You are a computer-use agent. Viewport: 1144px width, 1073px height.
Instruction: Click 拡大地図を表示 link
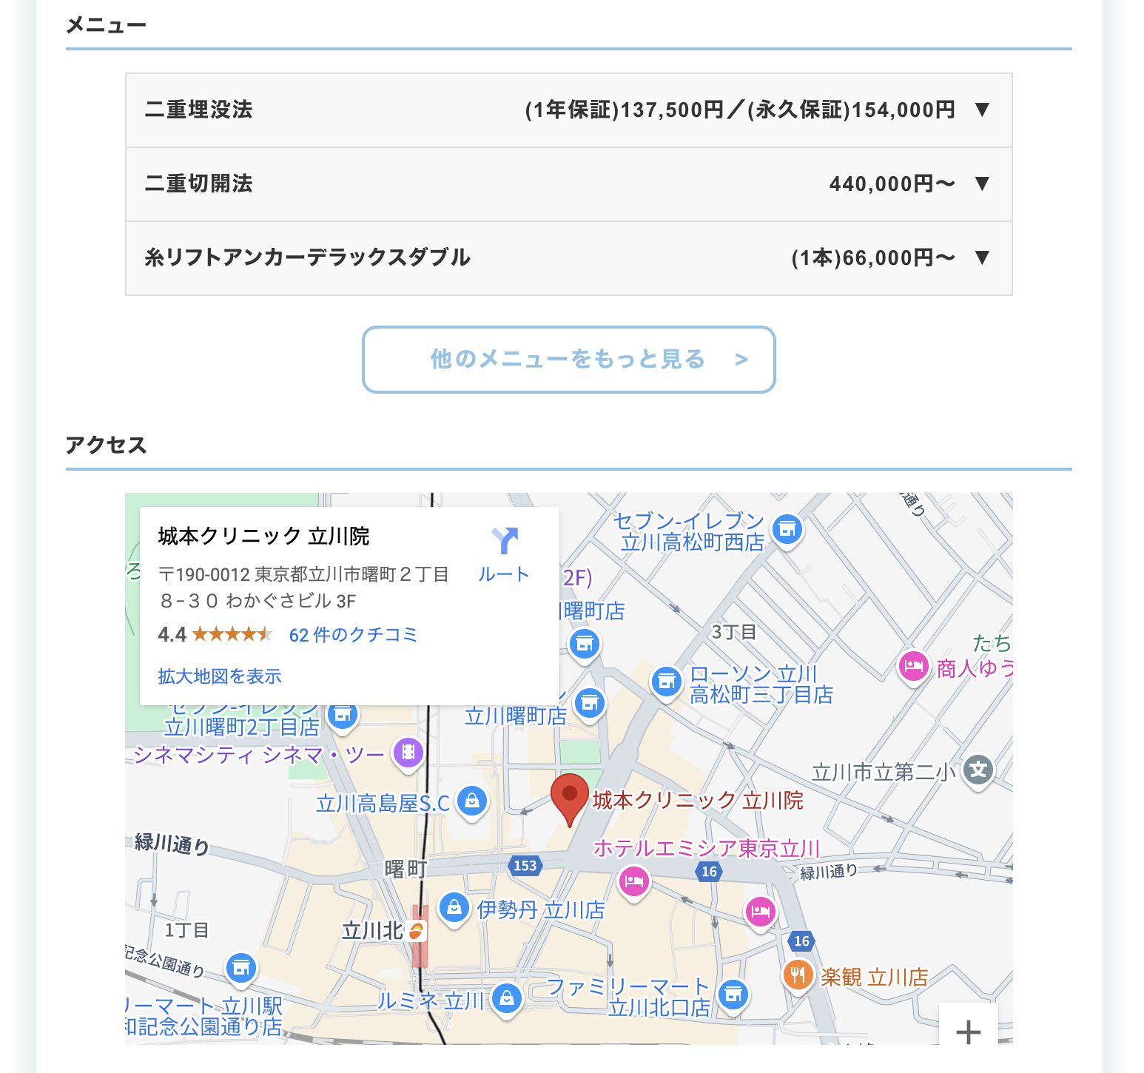click(220, 676)
